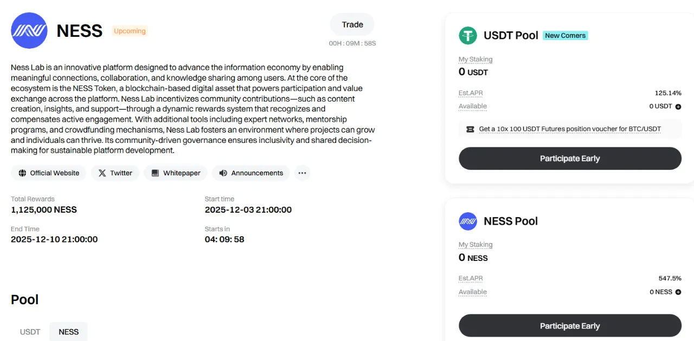This screenshot has height=341, width=694.
Task: Open the Whitepaper document
Action: [176, 173]
